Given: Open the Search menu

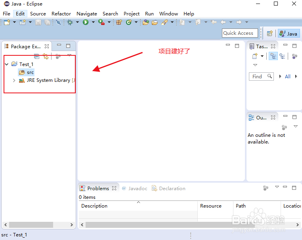Looking at the screenshot, I should point(110,14).
